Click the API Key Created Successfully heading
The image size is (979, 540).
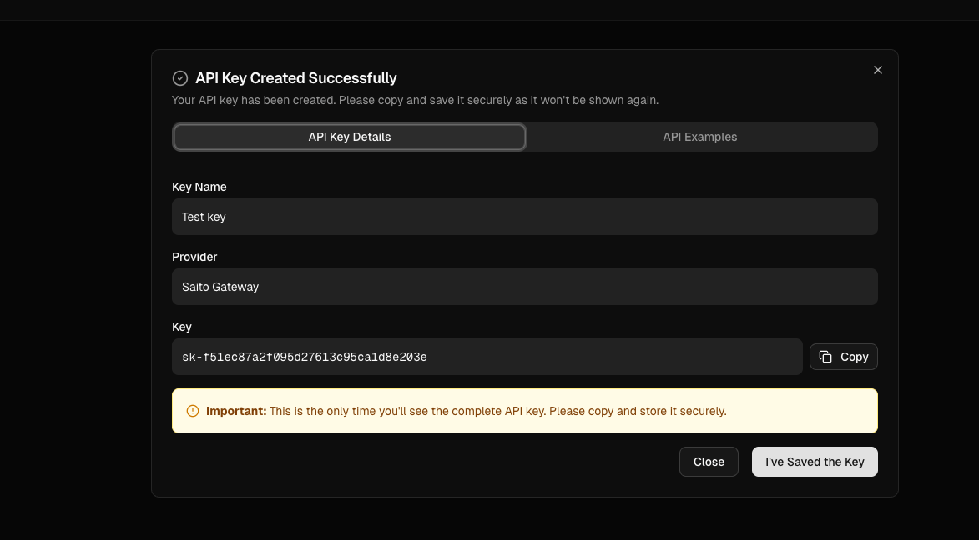[296, 78]
